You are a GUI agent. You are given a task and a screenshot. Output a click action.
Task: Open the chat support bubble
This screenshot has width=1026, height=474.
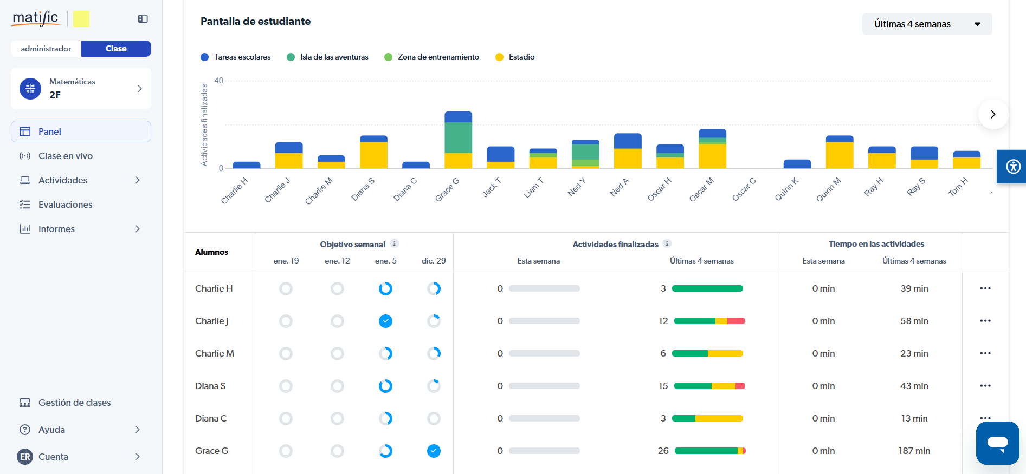[997, 443]
